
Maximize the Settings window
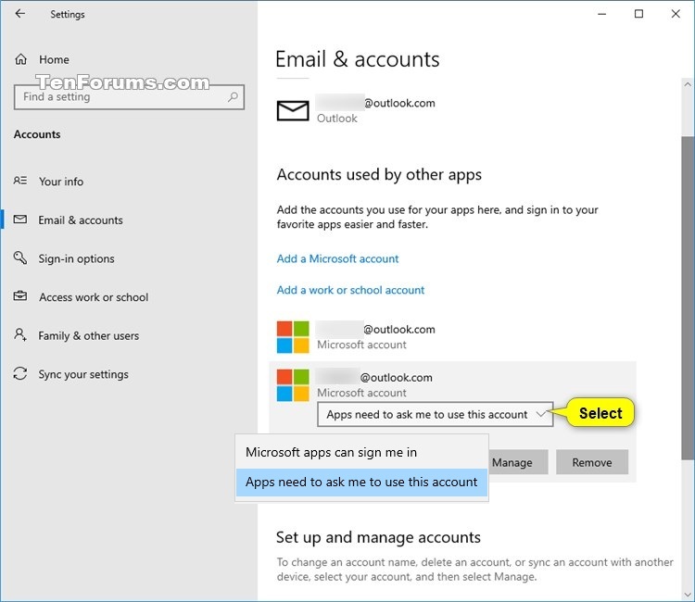(x=638, y=14)
